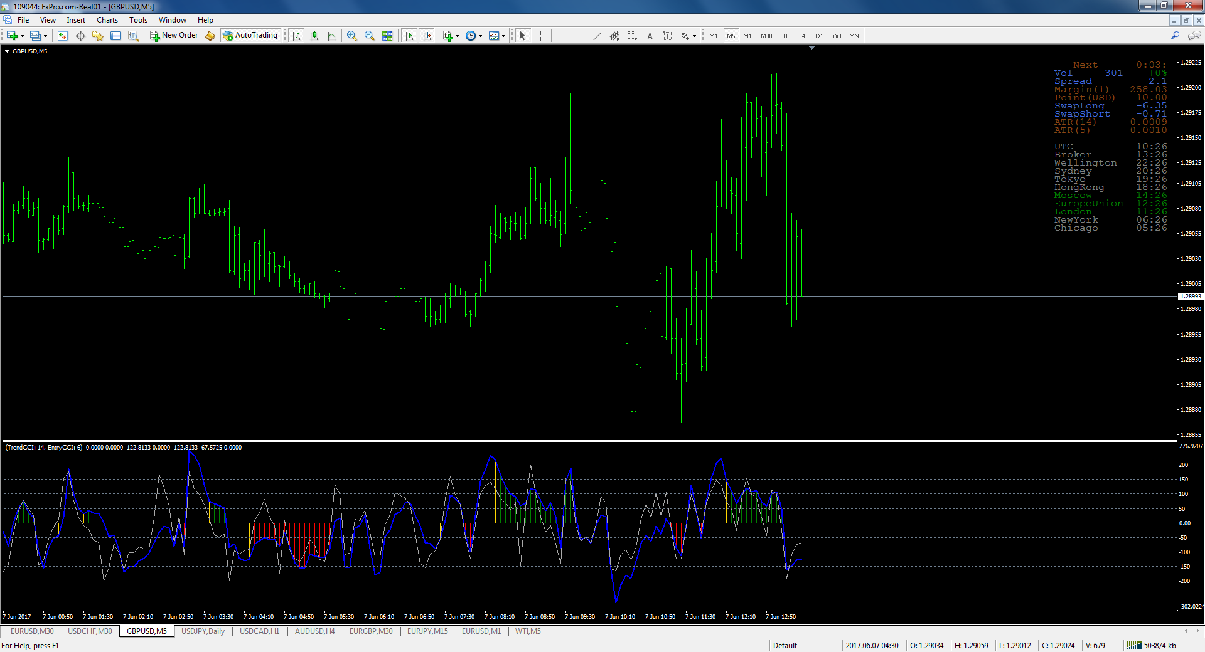Toggle the Terminal panel icon
Image resolution: width=1205 pixels, height=652 pixels.
tap(115, 36)
